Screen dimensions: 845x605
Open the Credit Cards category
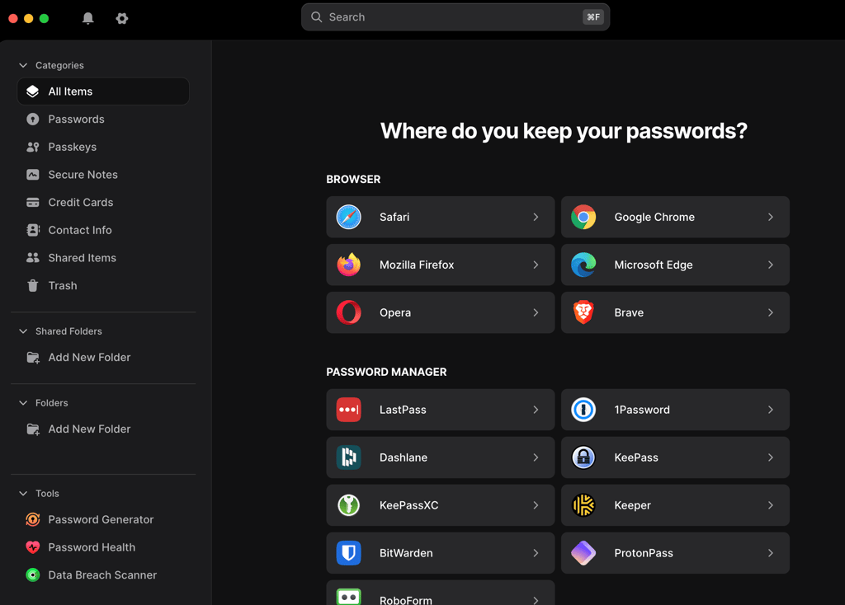(x=103, y=203)
